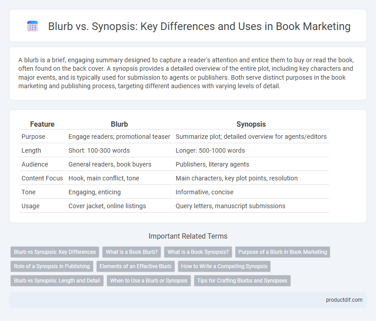Screen dimensions: 376x321
Task: Click 'Main characters, key plot points, resolution' cell
Action: pyautogui.click(x=251, y=178)
